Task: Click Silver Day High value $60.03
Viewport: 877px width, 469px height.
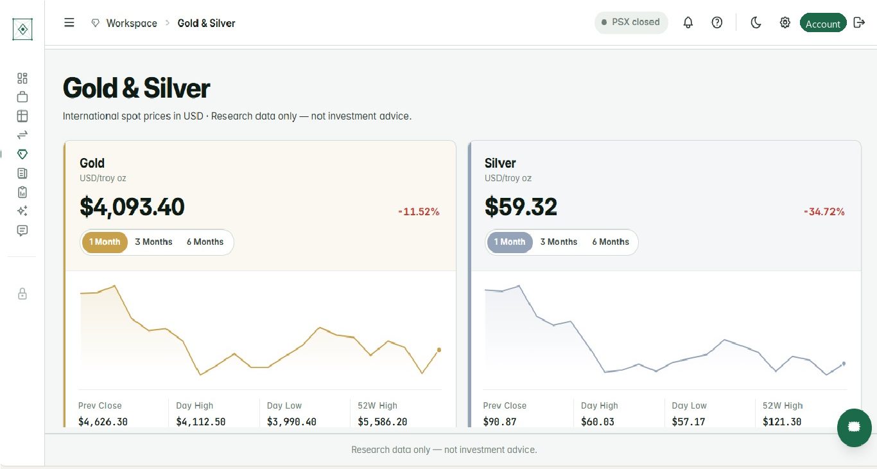Action: click(598, 422)
